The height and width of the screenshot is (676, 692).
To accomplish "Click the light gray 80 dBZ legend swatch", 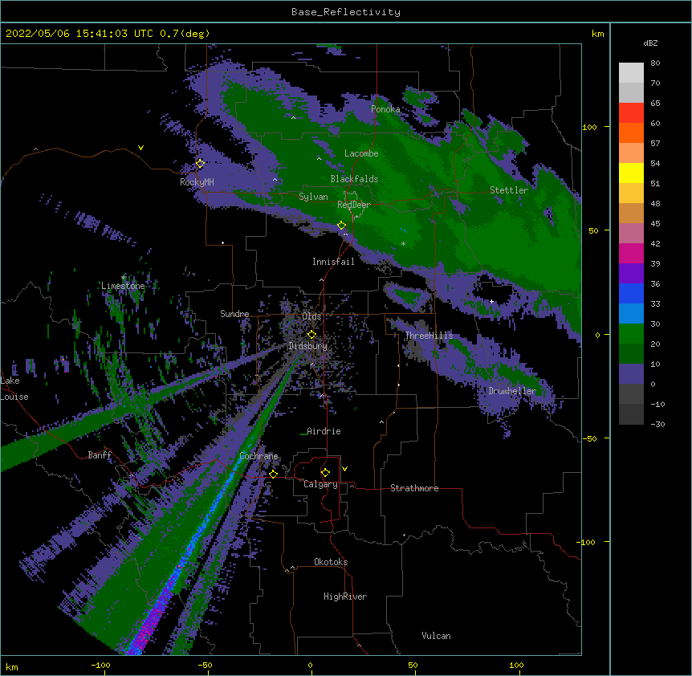I will tap(631, 73).
